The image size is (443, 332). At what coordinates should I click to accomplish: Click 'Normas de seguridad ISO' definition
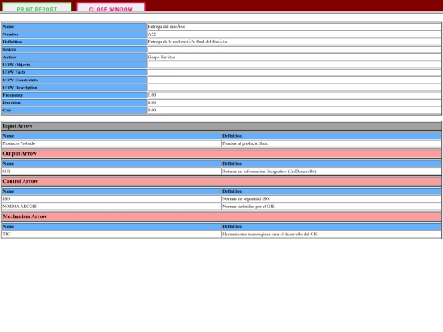tap(246, 198)
